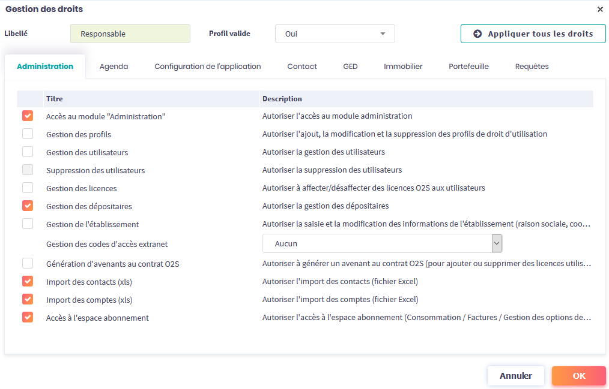Viewport: 609px width, 389px height.
Task: Tick the Gestion des utilisateurs checkbox
Action: [28, 152]
